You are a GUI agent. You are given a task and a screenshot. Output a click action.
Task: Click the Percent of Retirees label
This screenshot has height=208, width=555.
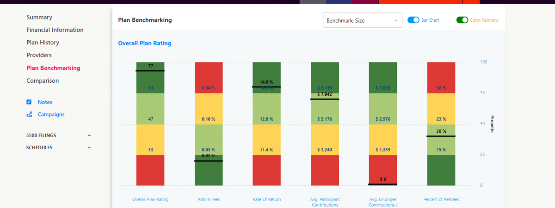coord(441,200)
